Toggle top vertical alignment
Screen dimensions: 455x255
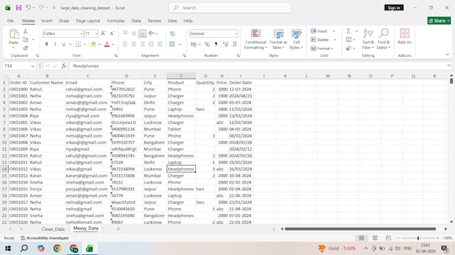(125, 33)
